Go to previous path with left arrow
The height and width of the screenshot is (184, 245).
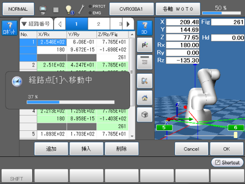click(x=60, y=24)
